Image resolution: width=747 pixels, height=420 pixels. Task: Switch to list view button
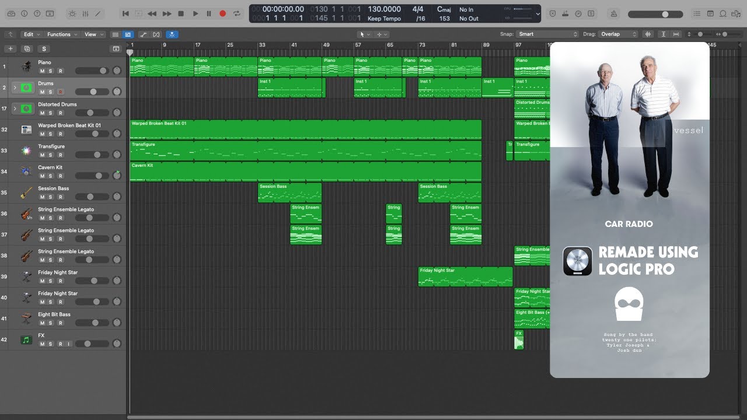tap(128, 34)
